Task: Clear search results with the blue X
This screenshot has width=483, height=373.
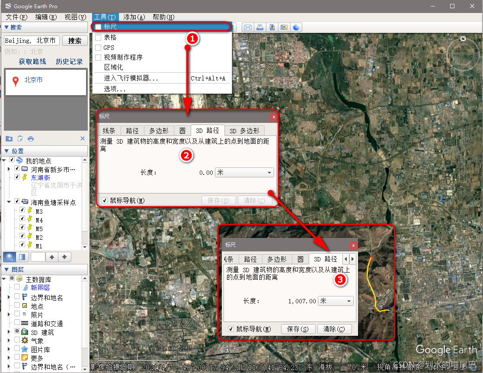Action: (x=83, y=138)
